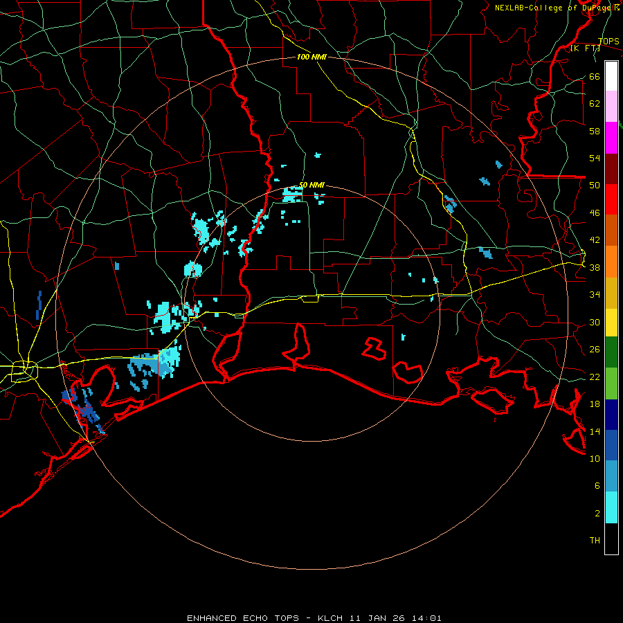Click the gold mustard legend swatch
This screenshot has width=623, height=623.
pyautogui.click(x=611, y=292)
